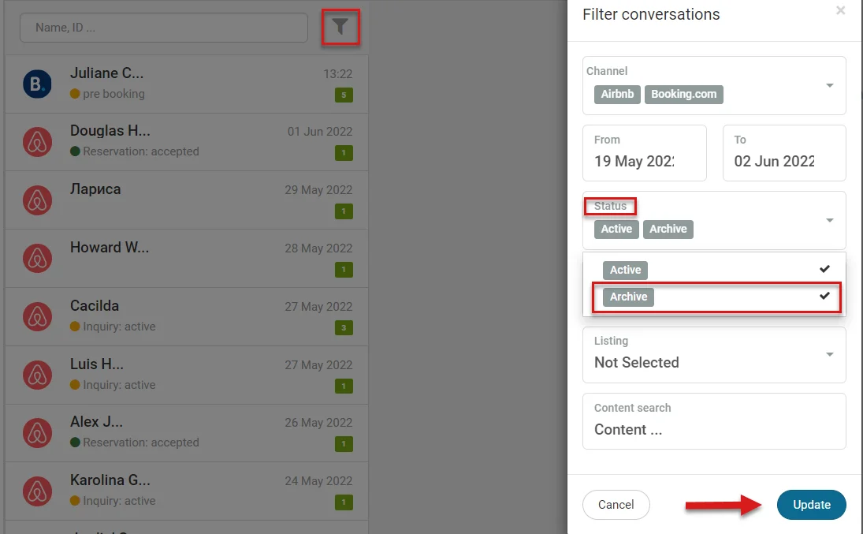Screen dimensions: 863x534
Task: Click the unread badge on Alex J... row
Action: coord(344,443)
